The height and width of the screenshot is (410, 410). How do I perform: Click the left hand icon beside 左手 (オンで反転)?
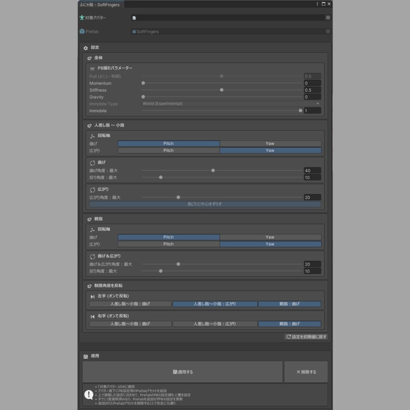[92, 297]
